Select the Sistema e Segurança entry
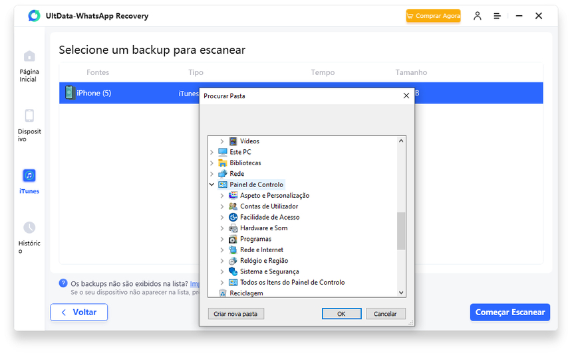 [269, 271]
